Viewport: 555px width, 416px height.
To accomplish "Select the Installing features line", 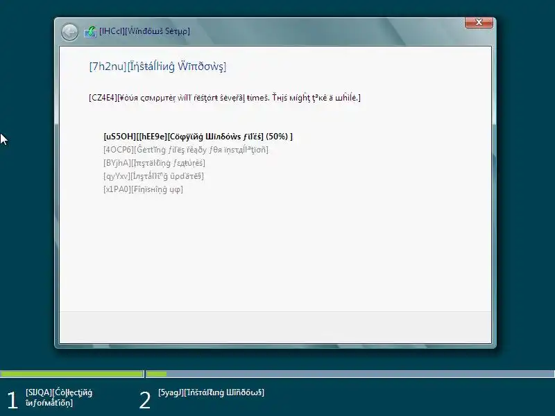I will point(154,163).
